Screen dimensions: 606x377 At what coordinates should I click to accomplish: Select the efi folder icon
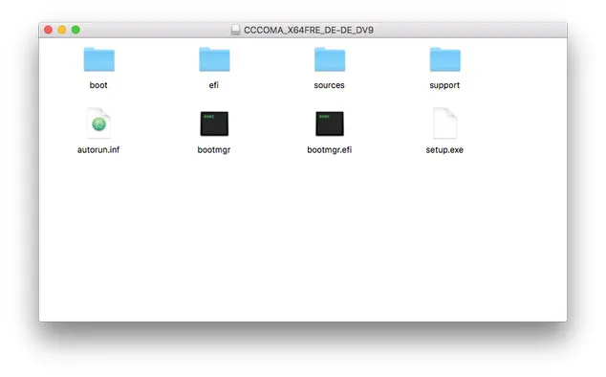(x=214, y=59)
